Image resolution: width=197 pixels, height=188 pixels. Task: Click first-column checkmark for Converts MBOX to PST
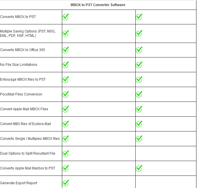66,17
